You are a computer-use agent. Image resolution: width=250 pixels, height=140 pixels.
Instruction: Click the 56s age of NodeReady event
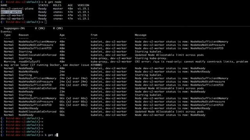point(62,115)
